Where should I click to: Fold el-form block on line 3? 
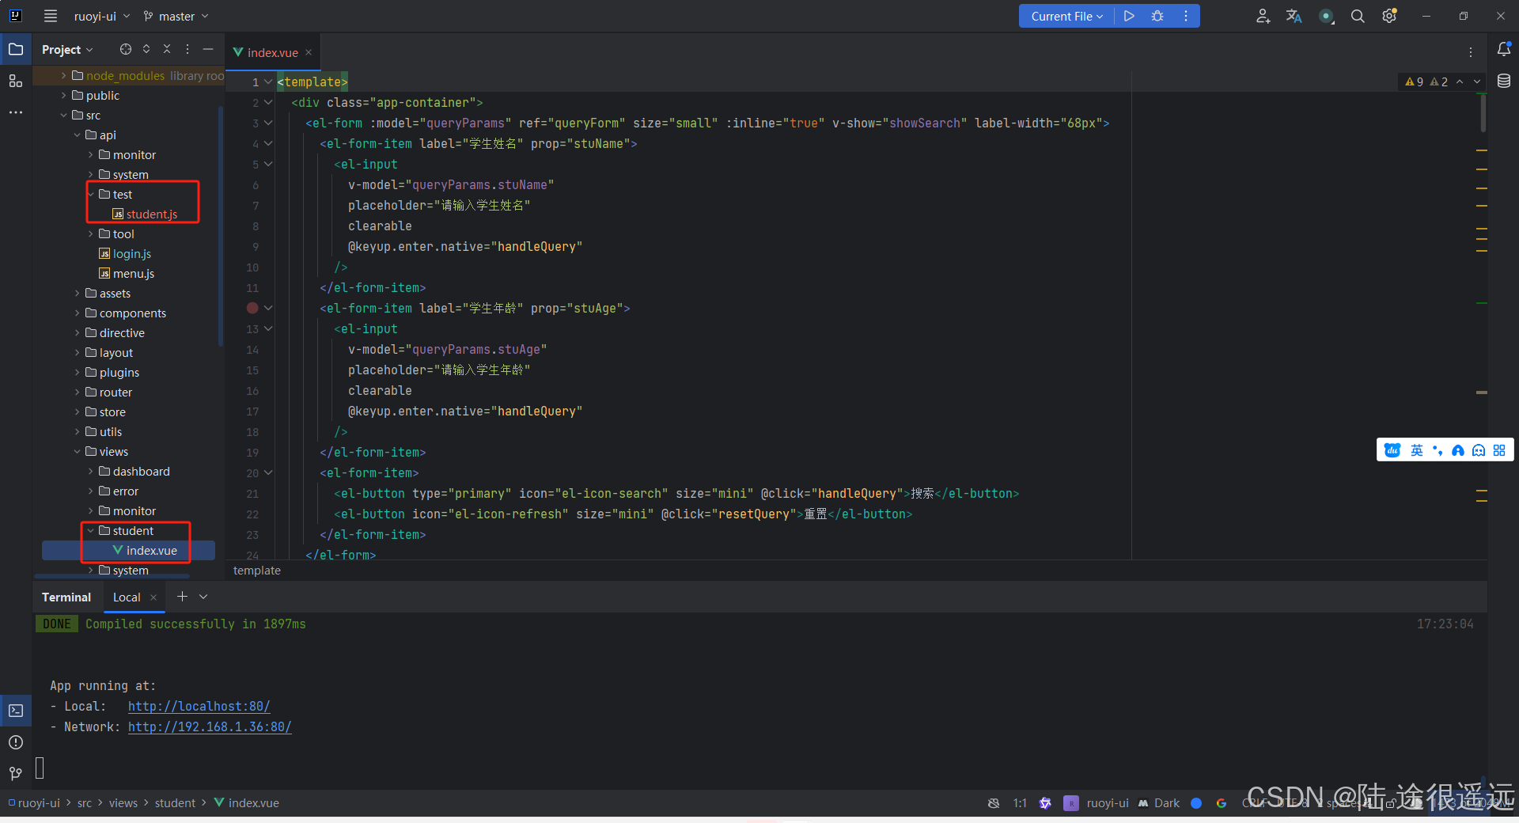click(x=269, y=123)
